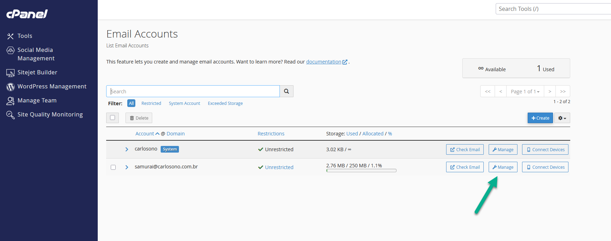
Task: Click the Available accounts counter
Action: 492,69
